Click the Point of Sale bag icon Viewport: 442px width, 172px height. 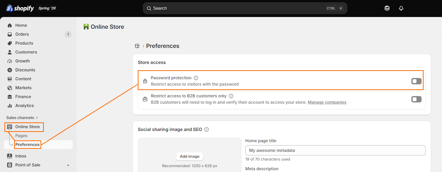10,165
